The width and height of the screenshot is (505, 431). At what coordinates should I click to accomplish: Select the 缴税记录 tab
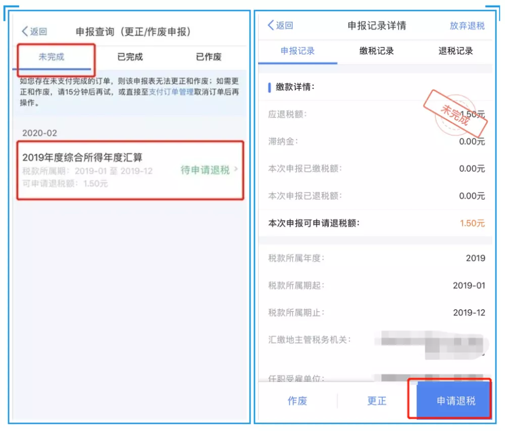(x=377, y=51)
